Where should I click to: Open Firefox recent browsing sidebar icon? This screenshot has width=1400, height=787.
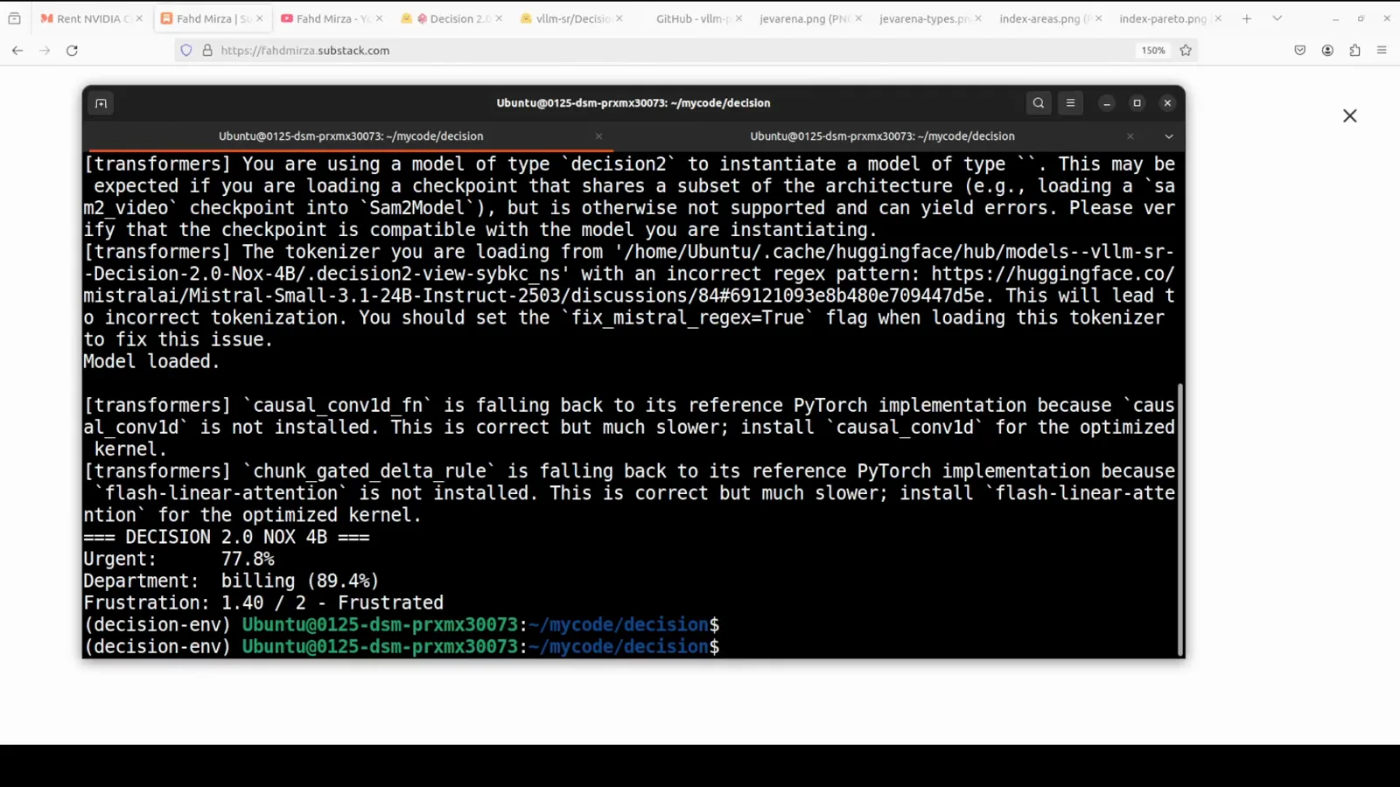[x=14, y=18]
